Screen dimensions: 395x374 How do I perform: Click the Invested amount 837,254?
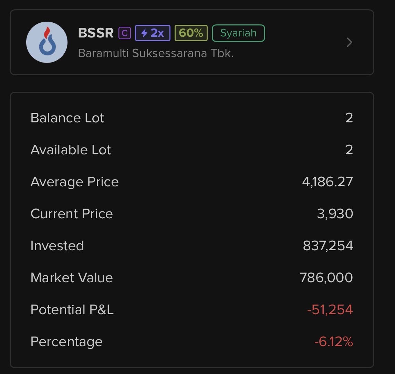328,246
